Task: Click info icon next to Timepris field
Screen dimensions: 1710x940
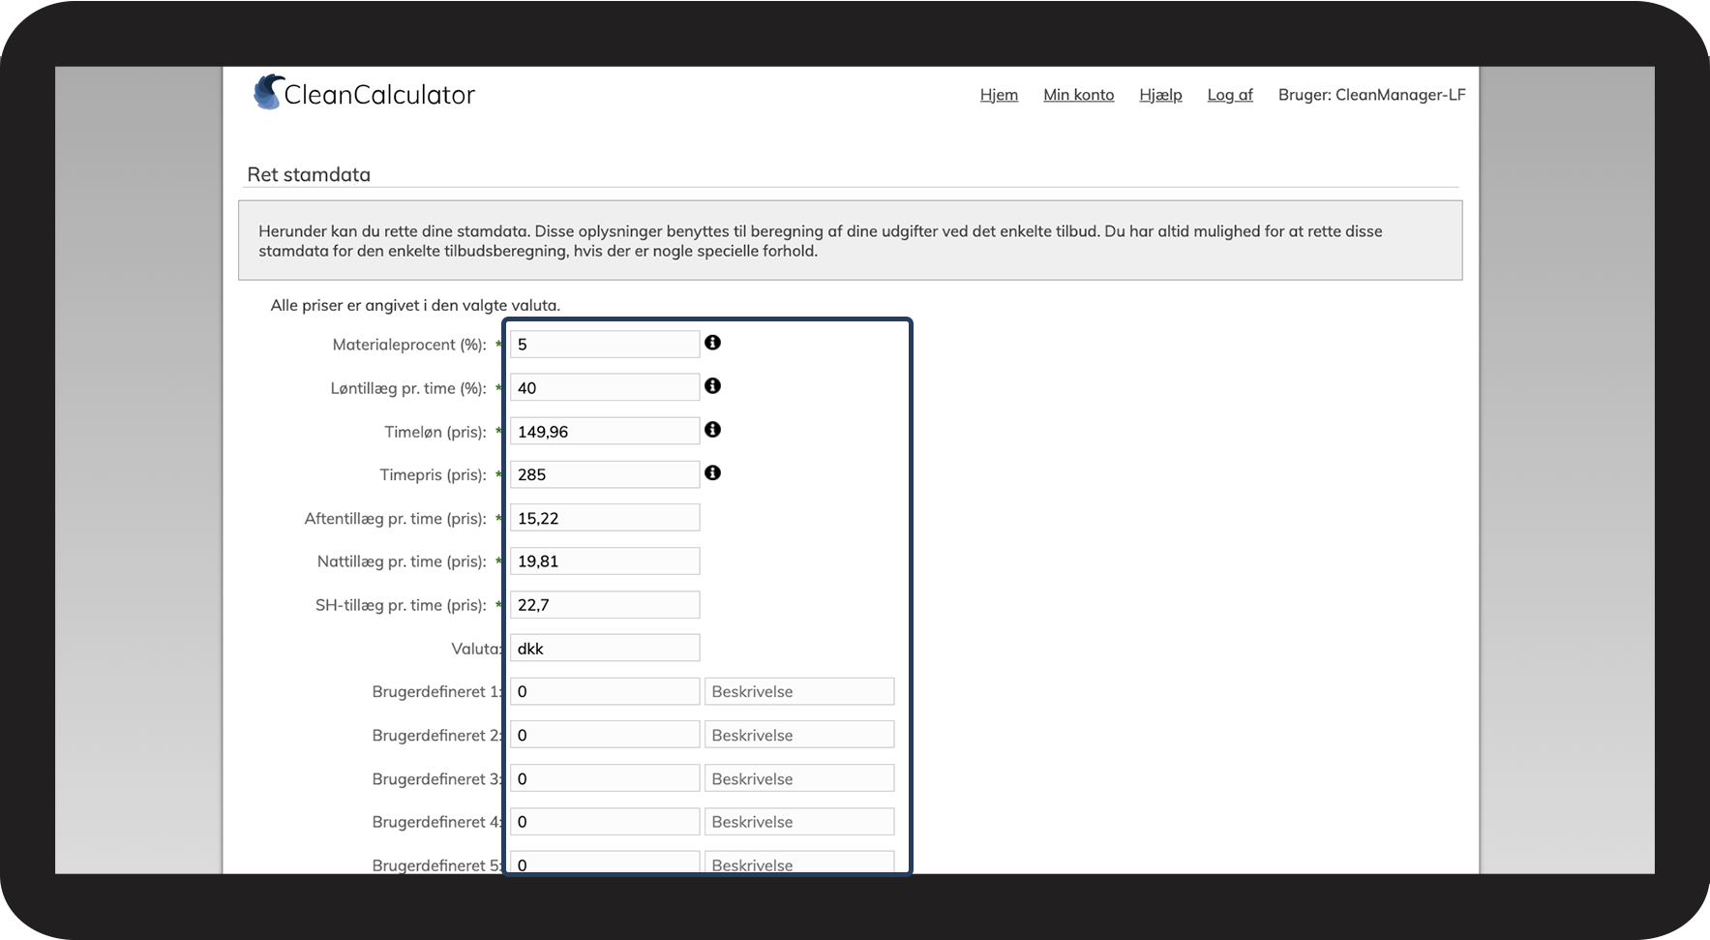Action: point(712,473)
